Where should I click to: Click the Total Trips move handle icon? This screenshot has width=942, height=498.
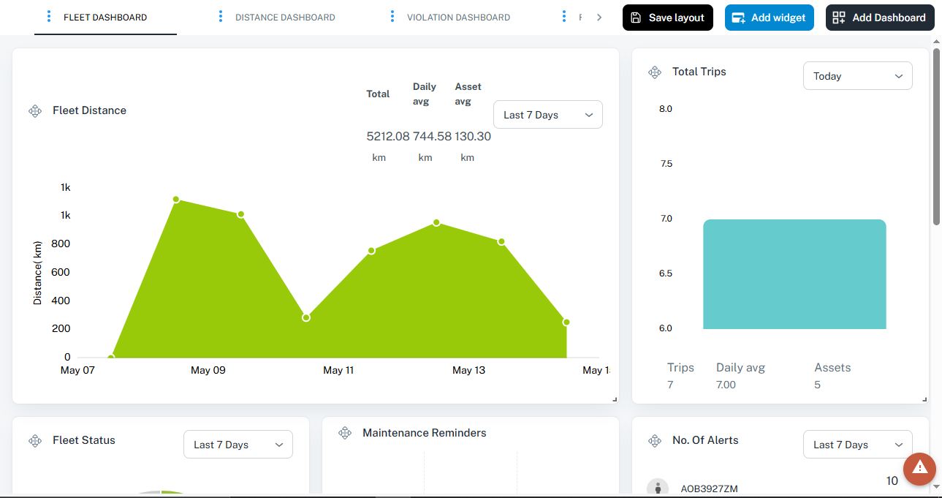(x=654, y=72)
